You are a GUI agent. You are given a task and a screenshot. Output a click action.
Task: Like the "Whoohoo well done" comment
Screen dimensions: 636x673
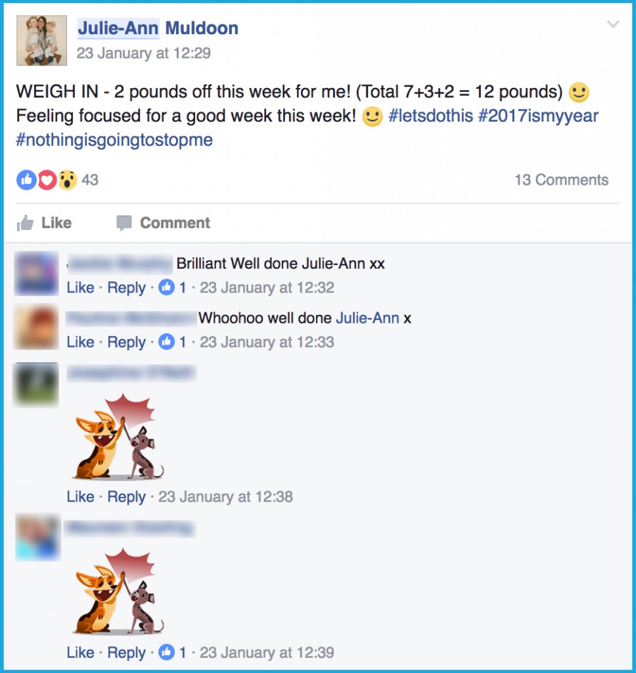click(80, 342)
